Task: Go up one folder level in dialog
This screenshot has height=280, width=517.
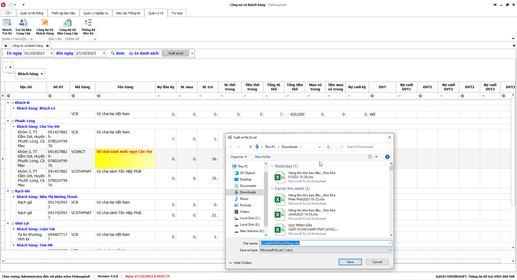Action: click(x=250, y=147)
